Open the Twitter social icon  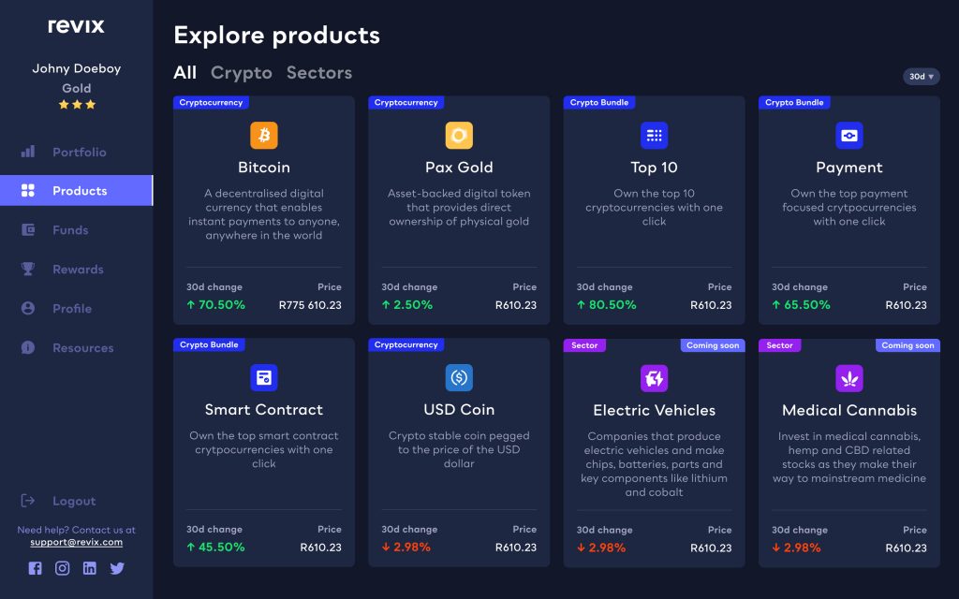[117, 568]
